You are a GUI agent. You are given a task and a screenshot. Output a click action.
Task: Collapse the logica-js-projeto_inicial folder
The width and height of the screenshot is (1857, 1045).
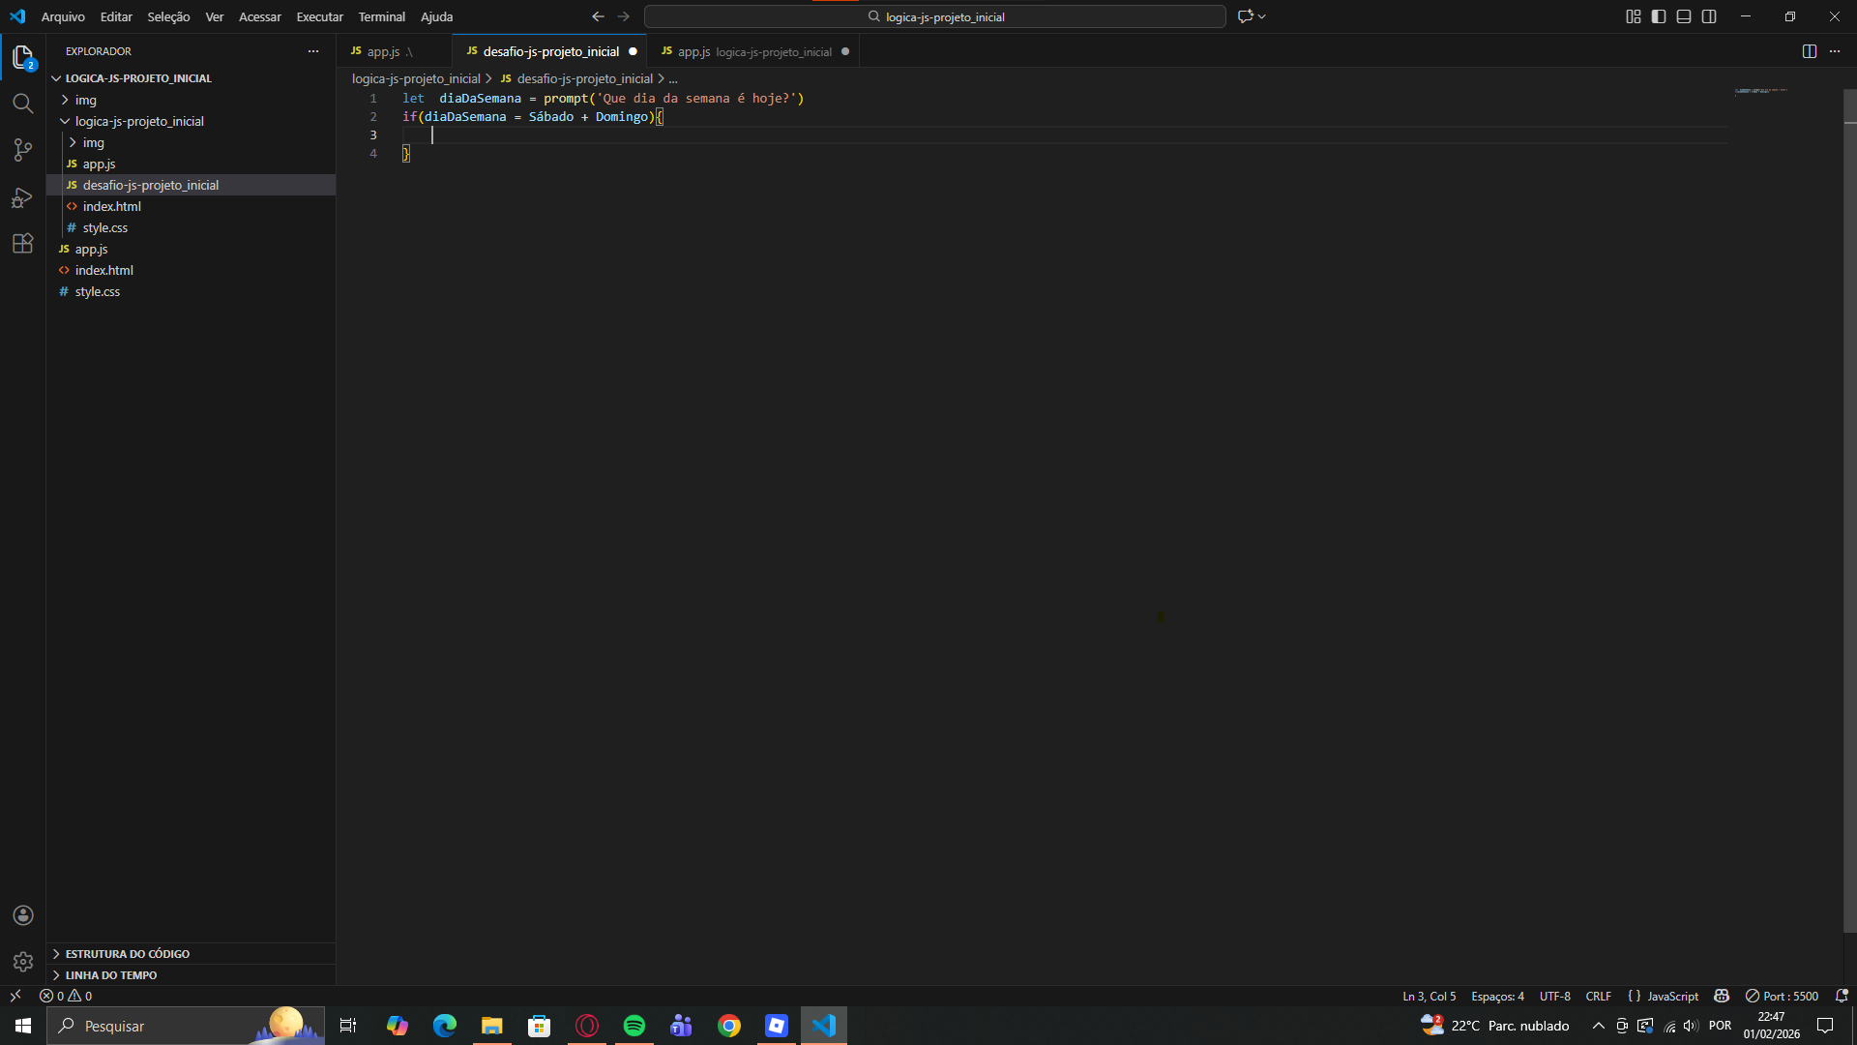[x=139, y=121]
